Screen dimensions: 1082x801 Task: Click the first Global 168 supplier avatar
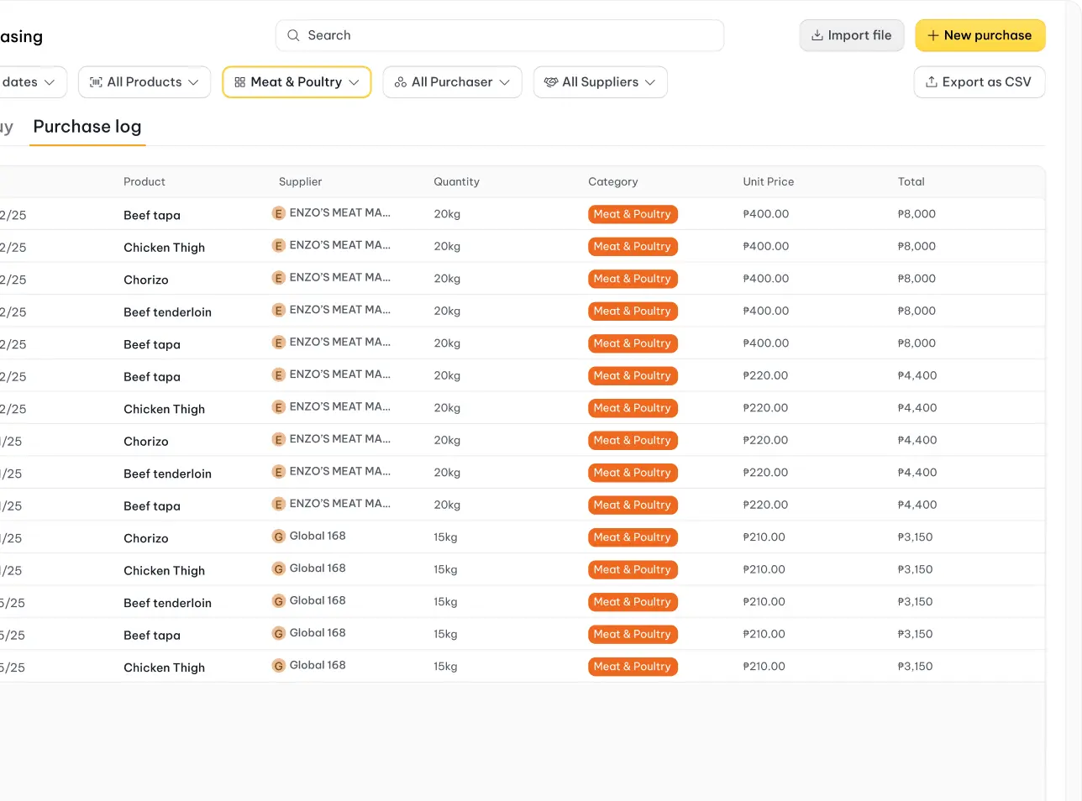pyautogui.click(x=279, y=537)
